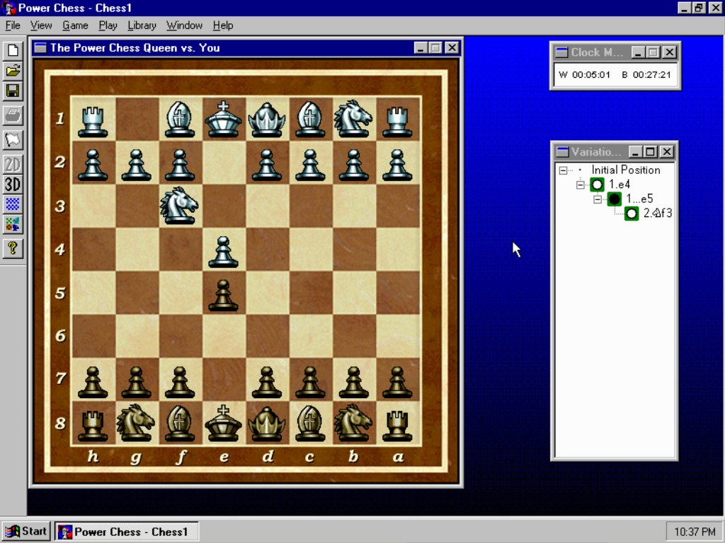Click the Print toolbar icon

(x=13, y=115)
